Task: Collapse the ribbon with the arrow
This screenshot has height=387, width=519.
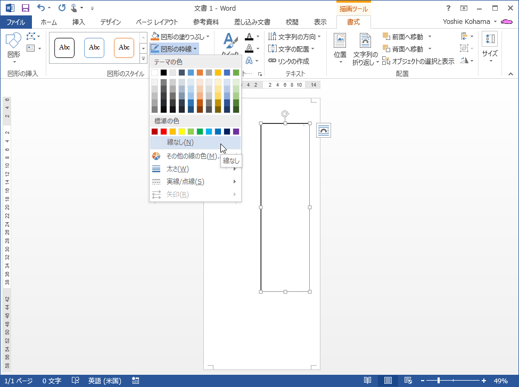Action: [x=510, y=74]
